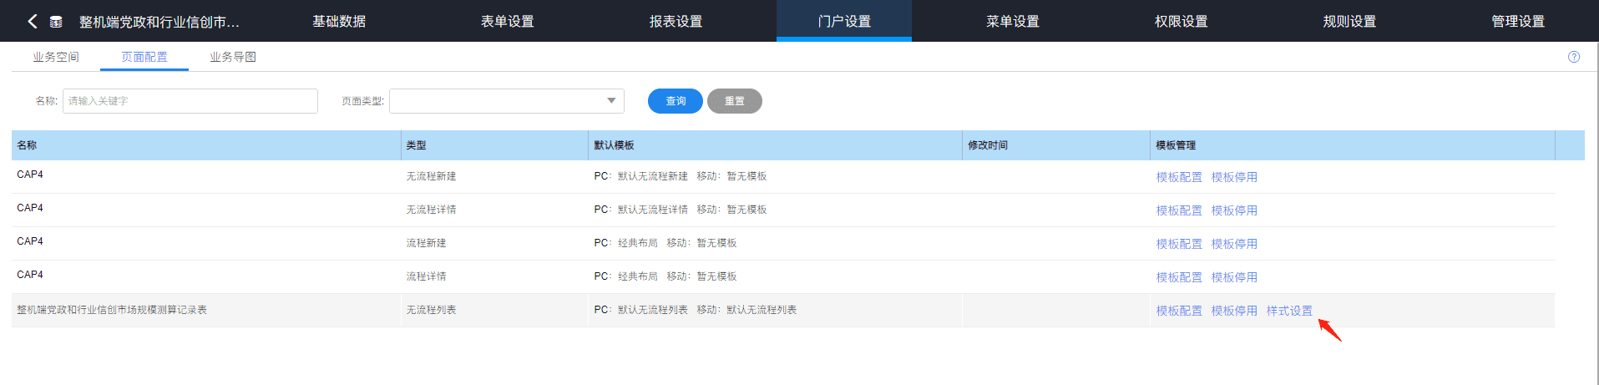
Task: Focus the 名称 keyword input field
Action: [190, 101]
